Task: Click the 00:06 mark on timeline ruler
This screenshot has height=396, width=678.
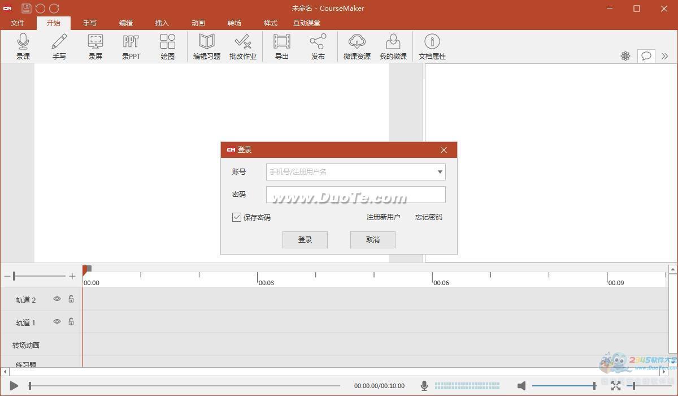Action: point(441,283)
